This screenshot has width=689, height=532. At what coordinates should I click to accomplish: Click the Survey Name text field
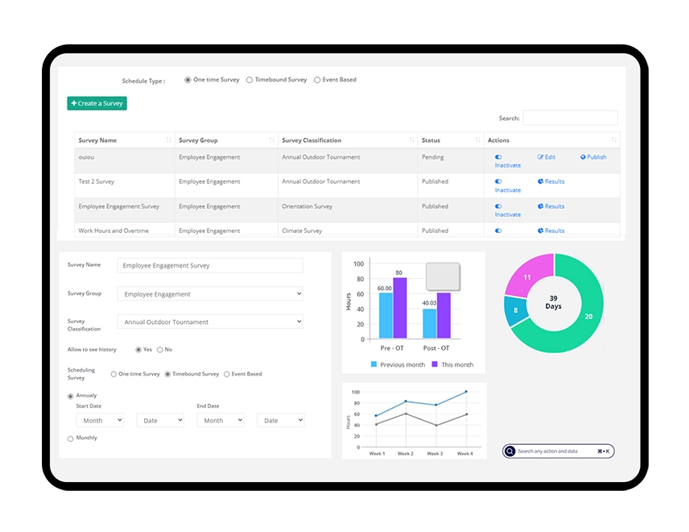click(210, 265)
